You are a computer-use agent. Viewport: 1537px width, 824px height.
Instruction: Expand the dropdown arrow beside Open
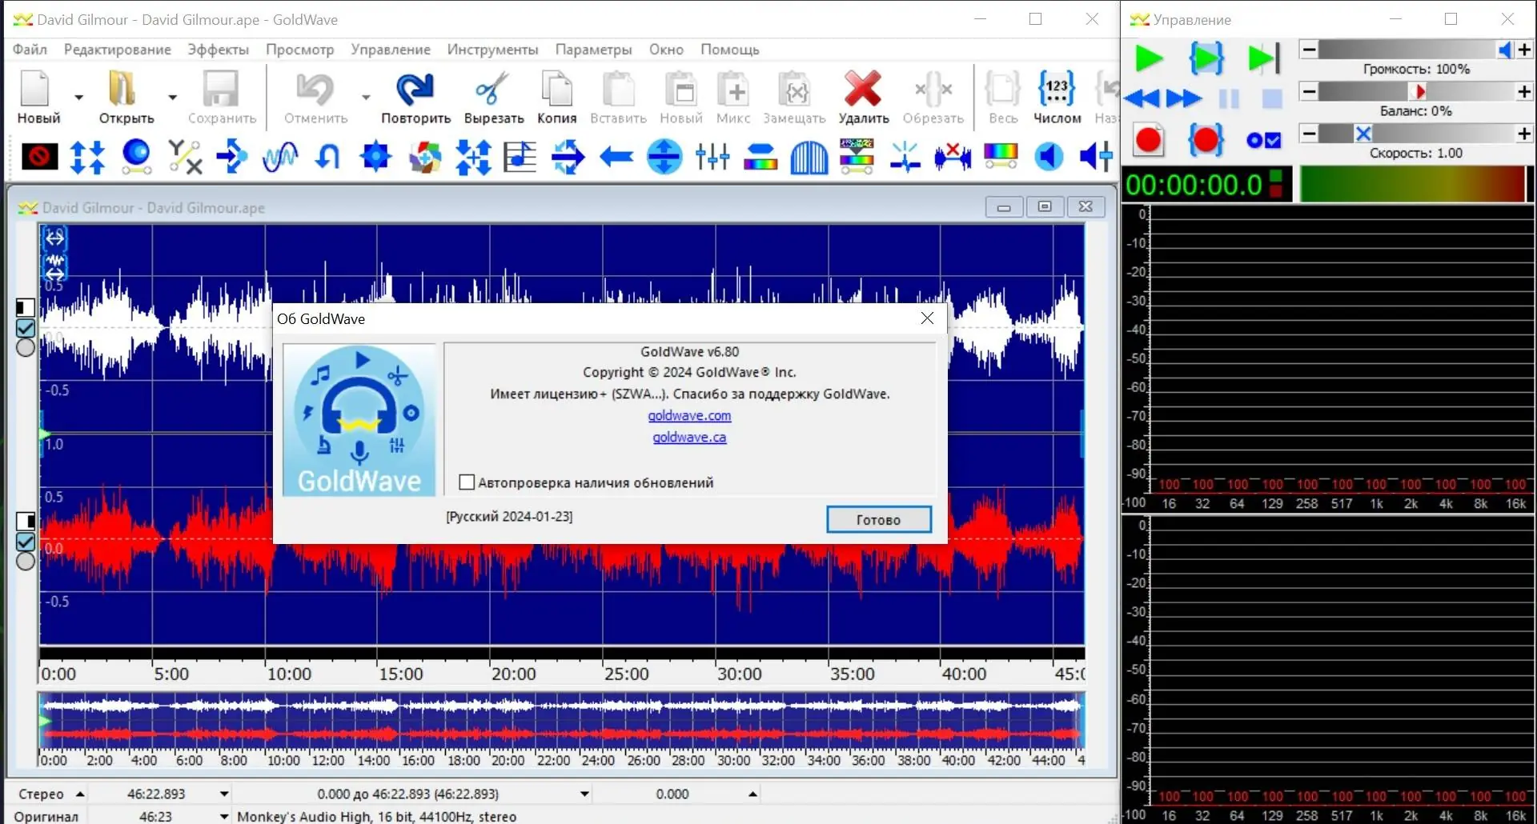(172, 98)
